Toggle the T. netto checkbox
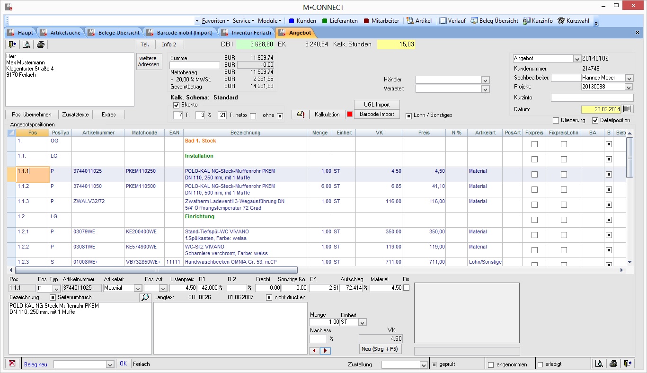The image size is (647, 373). point(253,115)
